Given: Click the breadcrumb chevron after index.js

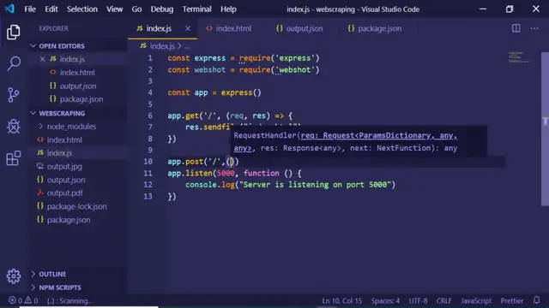Looking at the screenshot, I should coord(179,45).
